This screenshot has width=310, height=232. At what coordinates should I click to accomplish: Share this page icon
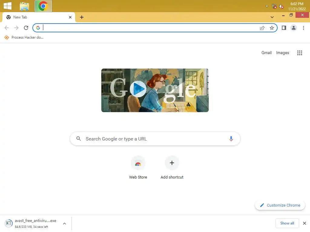pos(262,28)
